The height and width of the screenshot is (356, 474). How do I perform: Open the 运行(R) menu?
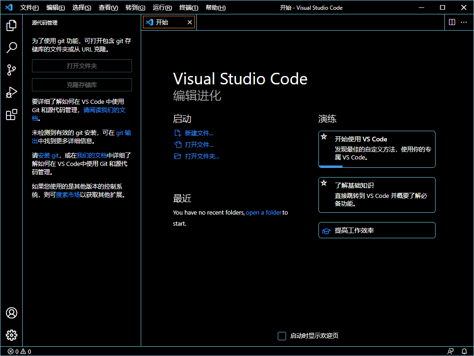pyautogui.click(x=162, y=7)
